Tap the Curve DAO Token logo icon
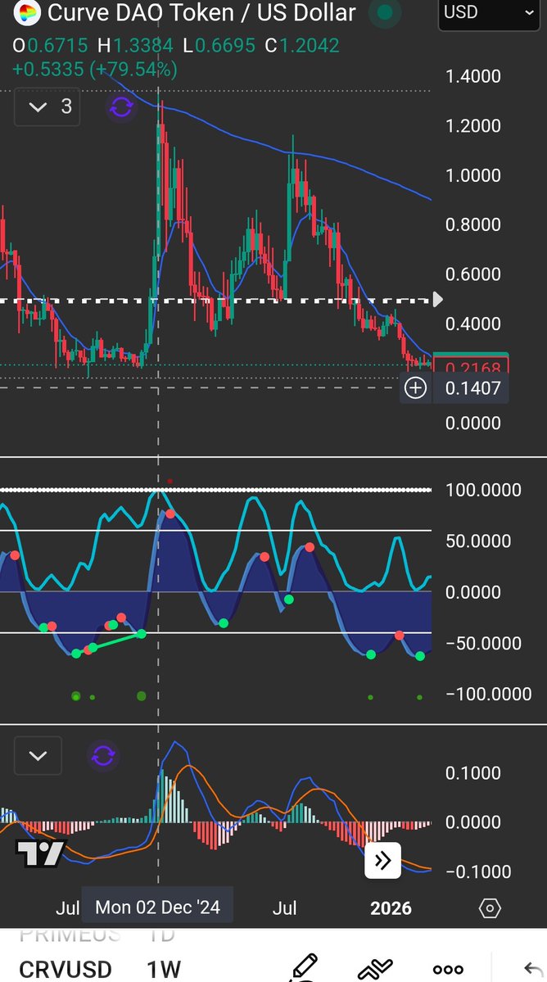The image size is (547, 982). click(26, 12)
